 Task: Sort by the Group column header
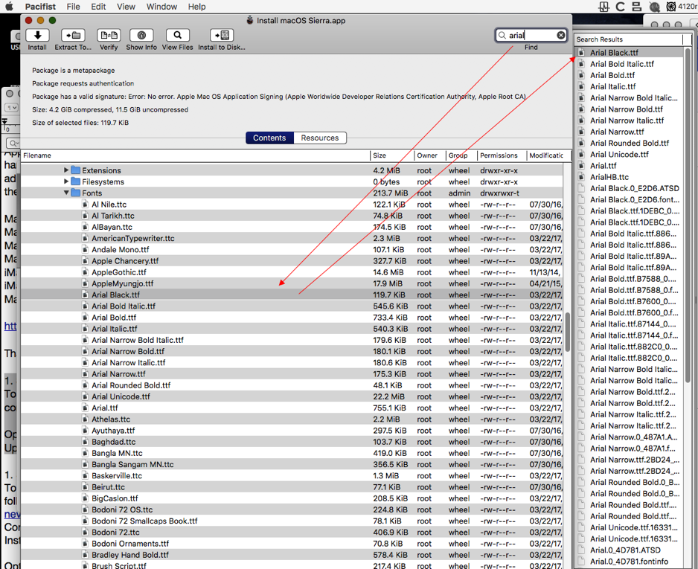pos(461,155)
